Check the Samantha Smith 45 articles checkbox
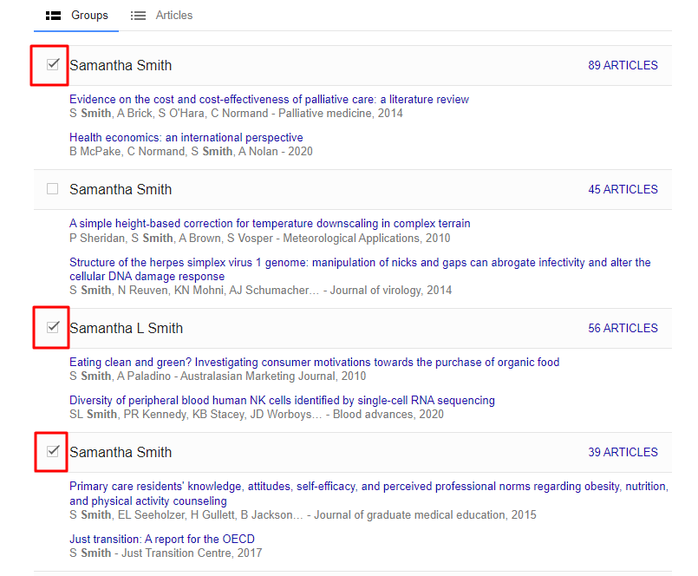This screenshot has height=576, width=698. pos(53,189)
